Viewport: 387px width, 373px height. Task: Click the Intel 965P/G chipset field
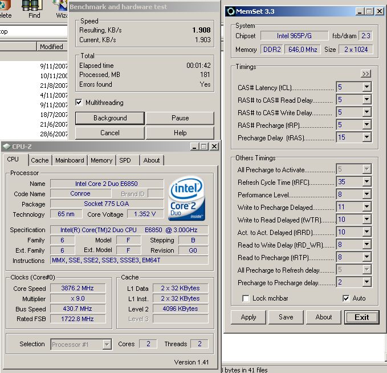point(294,36)
